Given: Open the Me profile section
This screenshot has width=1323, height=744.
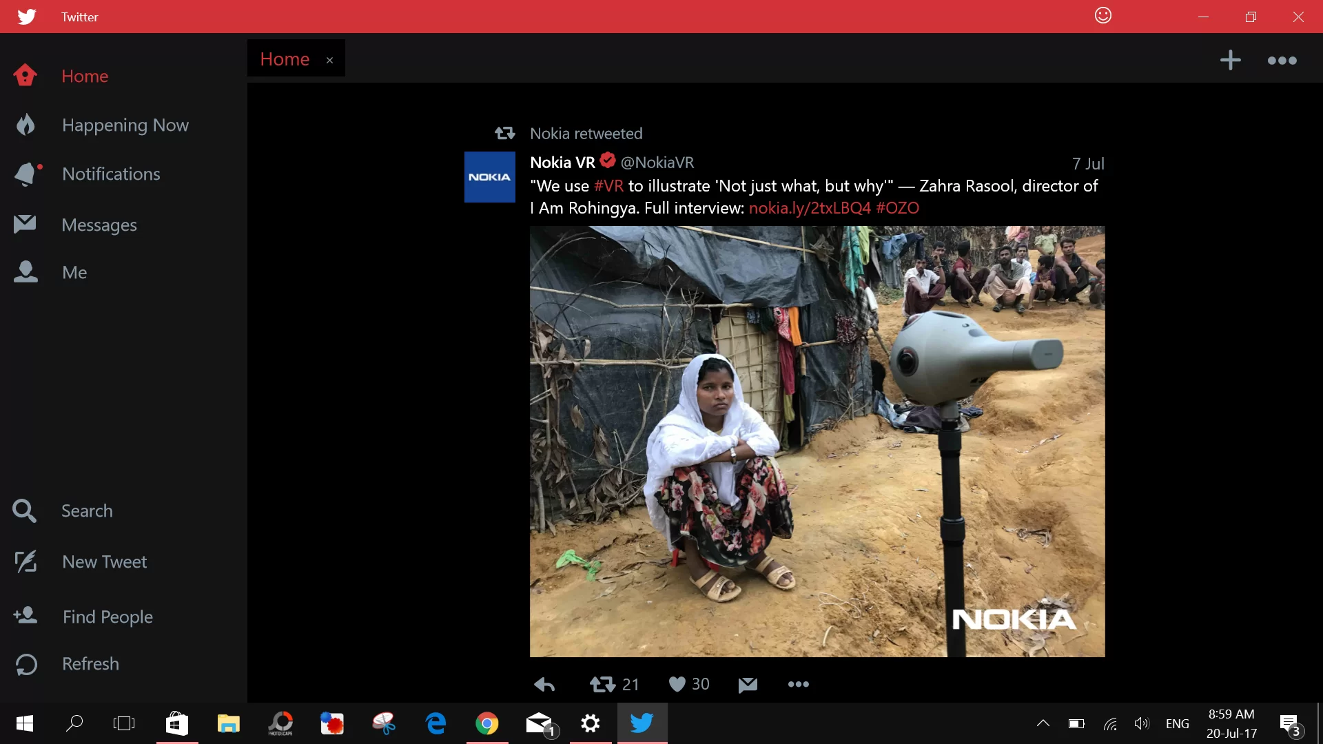Looking at the screenshot, I should coord(74,272).
